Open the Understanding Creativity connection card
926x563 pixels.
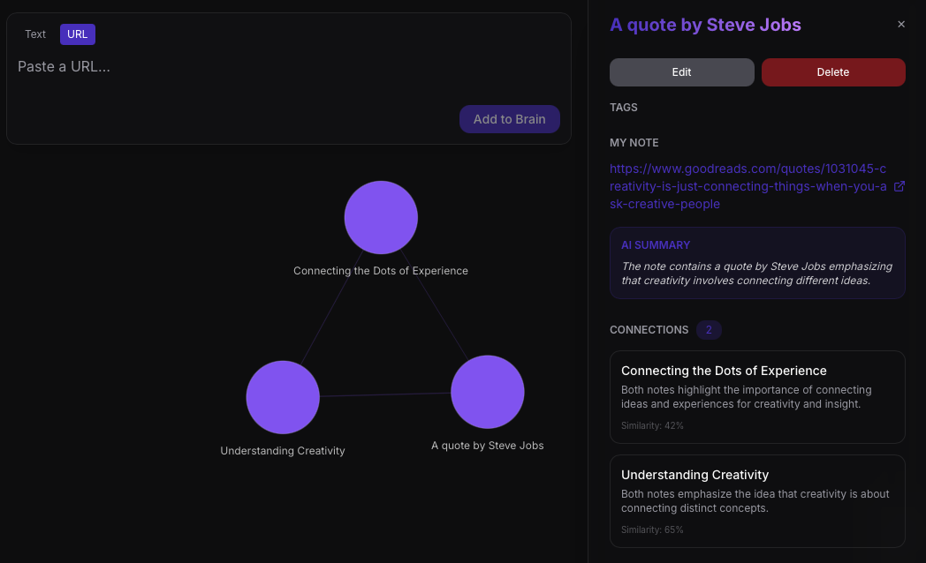point(757,500)
